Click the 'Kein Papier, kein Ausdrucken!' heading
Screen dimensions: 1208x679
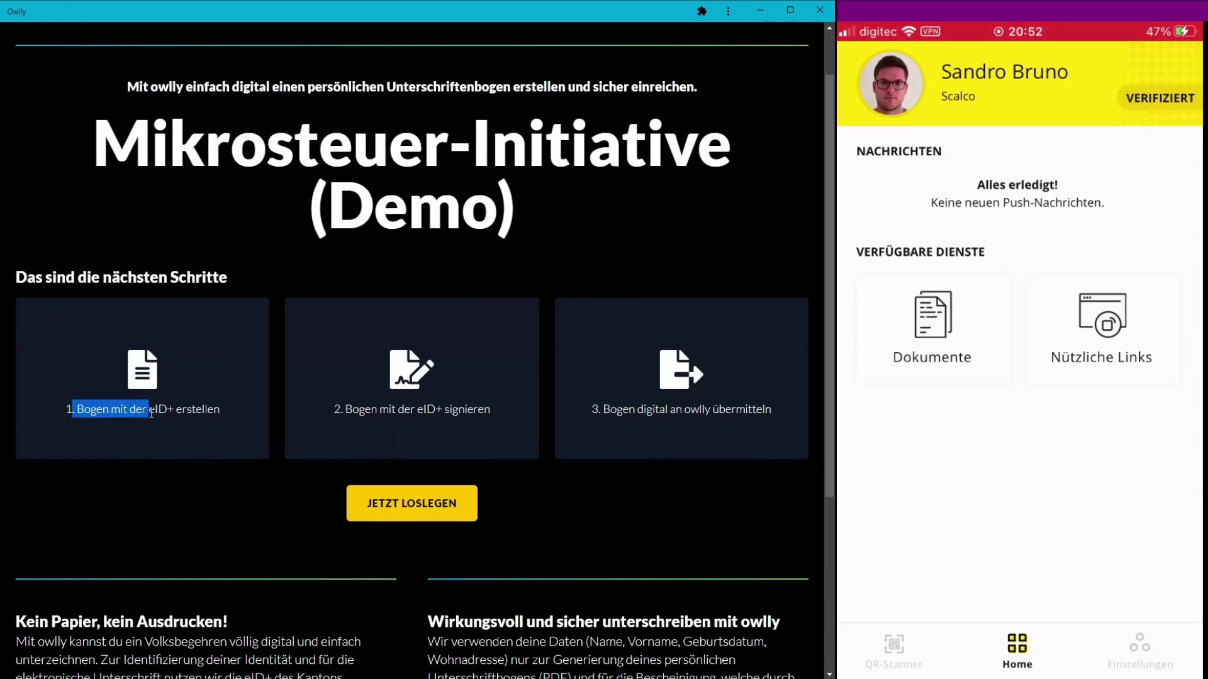[121, 622]
